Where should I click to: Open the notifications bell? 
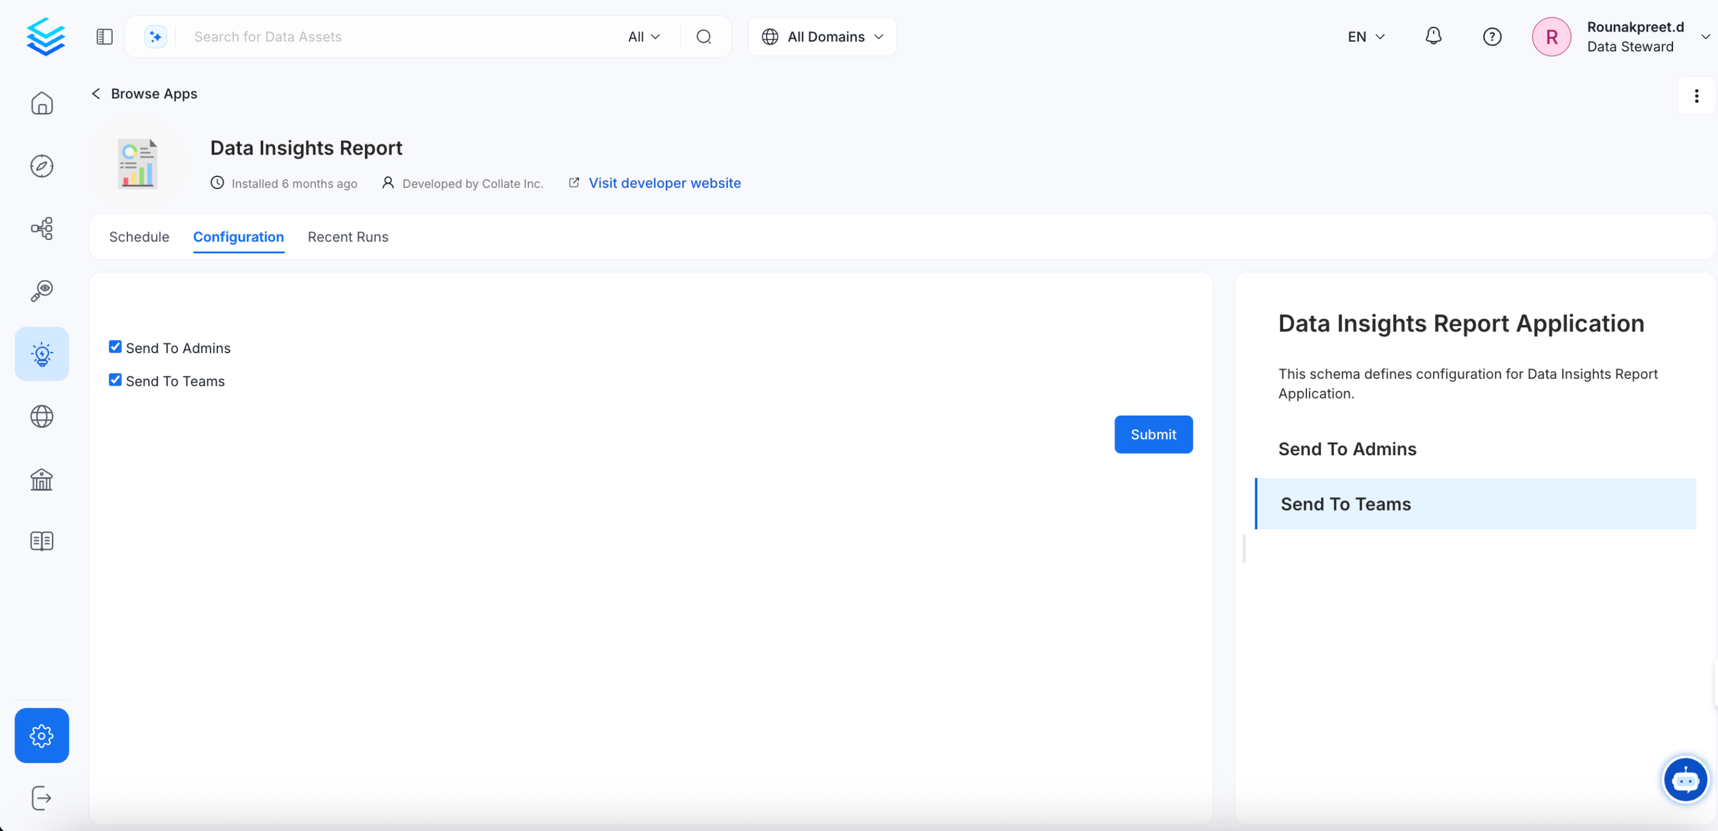(1433, 37)
